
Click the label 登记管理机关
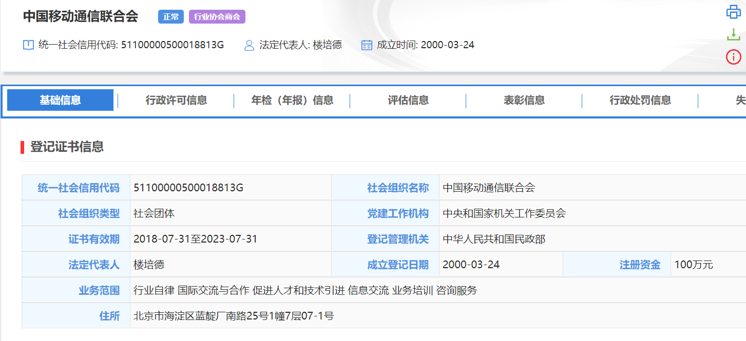pyautogui.click(x=398, y=239)
